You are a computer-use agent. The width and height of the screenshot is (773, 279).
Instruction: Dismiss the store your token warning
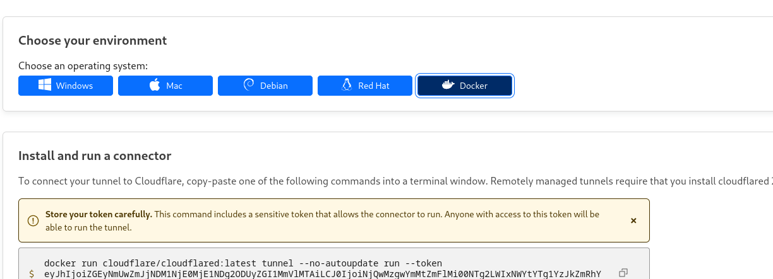coord(633,220)
